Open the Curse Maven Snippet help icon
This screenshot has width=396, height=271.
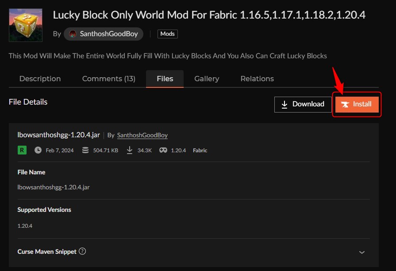83,251
